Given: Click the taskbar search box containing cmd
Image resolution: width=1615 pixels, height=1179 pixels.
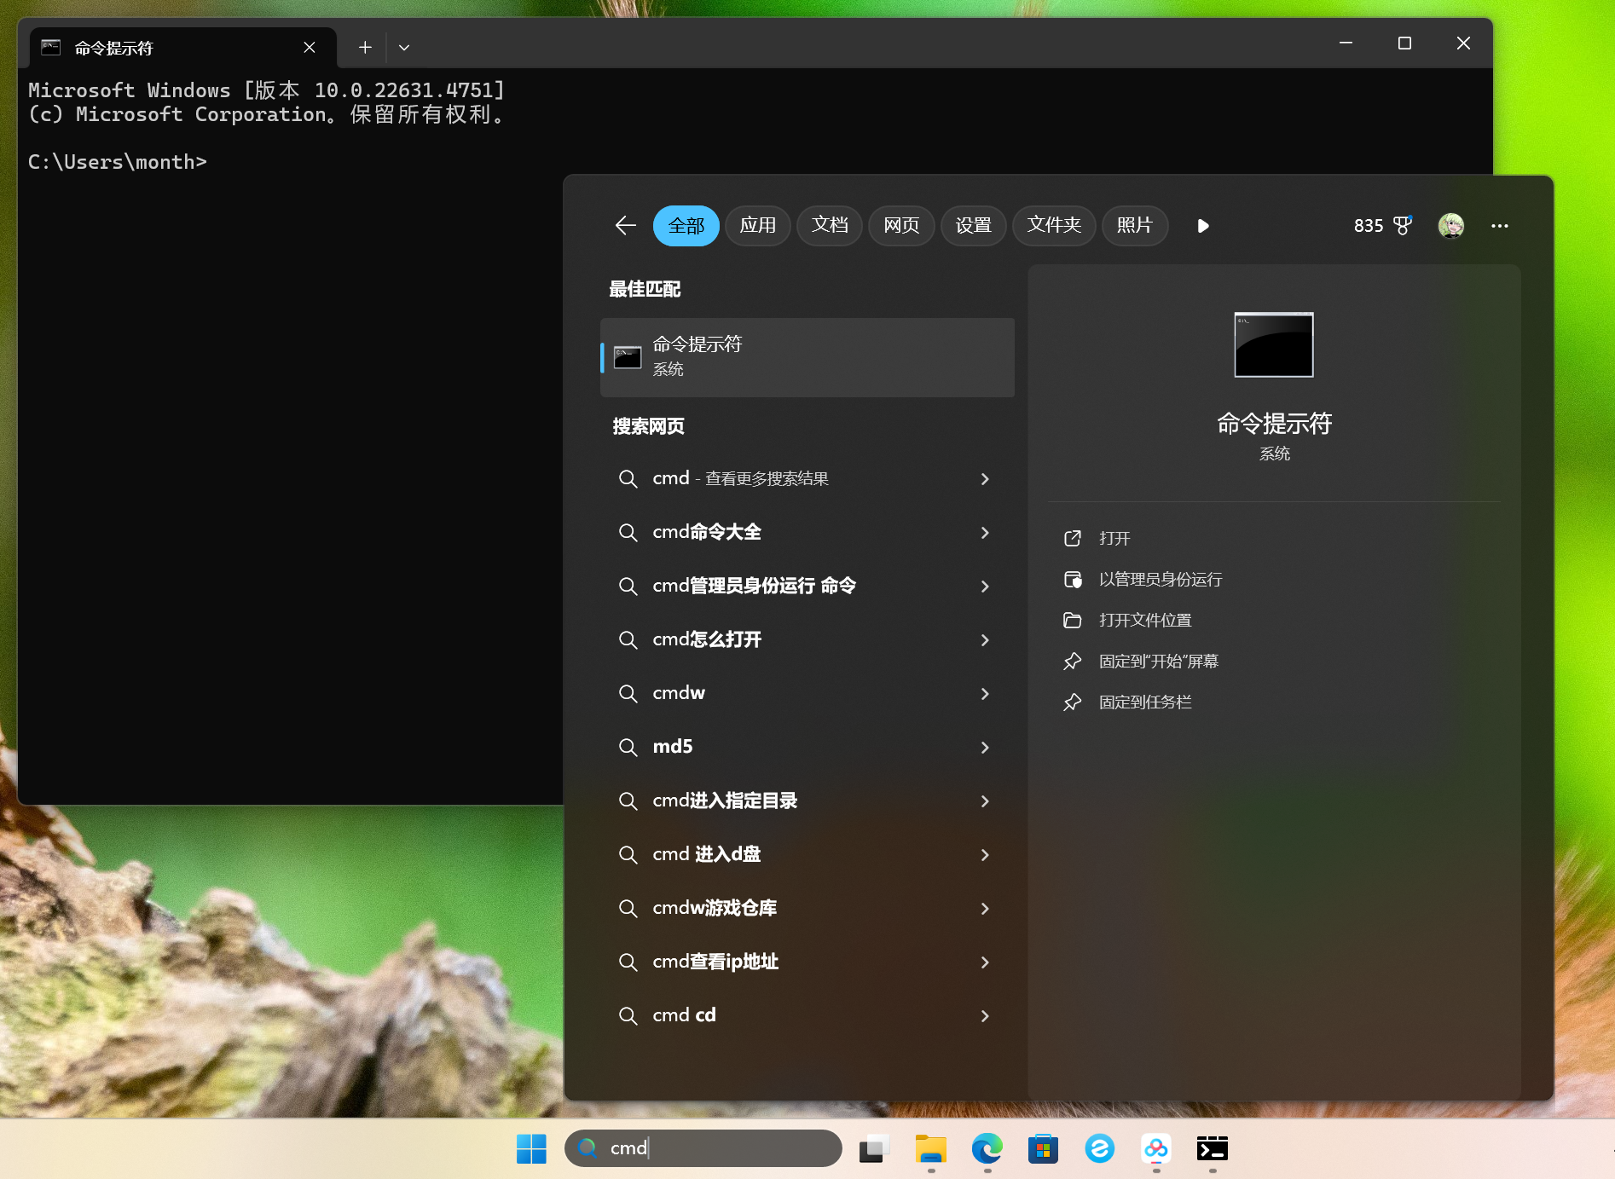Looking at the screenshot, I should click(x=703, y=1148).
